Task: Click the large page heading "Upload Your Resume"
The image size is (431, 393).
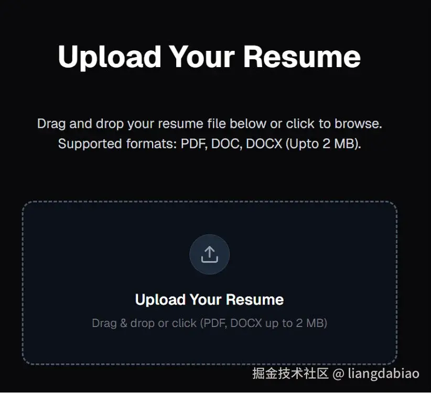Action: [x=209, y=57]
